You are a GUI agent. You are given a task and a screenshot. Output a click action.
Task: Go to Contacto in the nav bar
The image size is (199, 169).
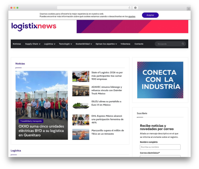[139, 44]
